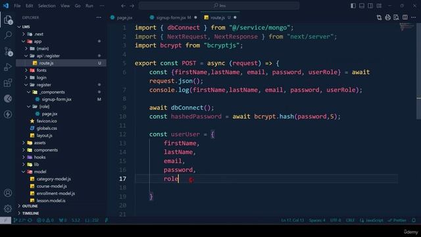This screenshot has height=237, width=421.
Task: Open more menus ellipsis in title bar
Action: click(x=102, y=6)
